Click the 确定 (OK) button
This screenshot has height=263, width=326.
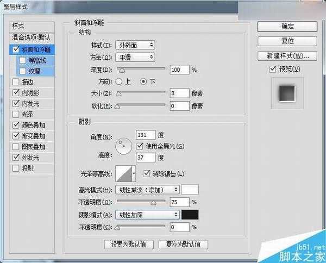point(287,26)
